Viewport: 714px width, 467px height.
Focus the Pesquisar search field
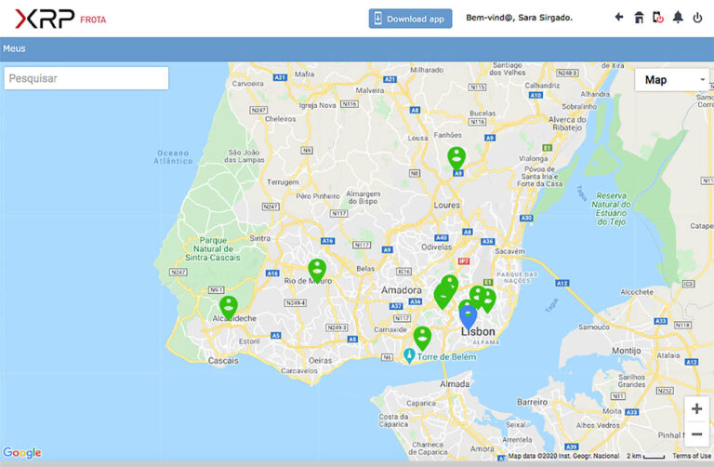(x=86, y=78)
